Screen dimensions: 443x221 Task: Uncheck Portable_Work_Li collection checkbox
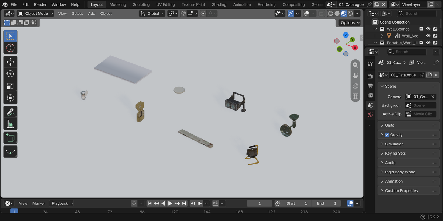[421, 43]
